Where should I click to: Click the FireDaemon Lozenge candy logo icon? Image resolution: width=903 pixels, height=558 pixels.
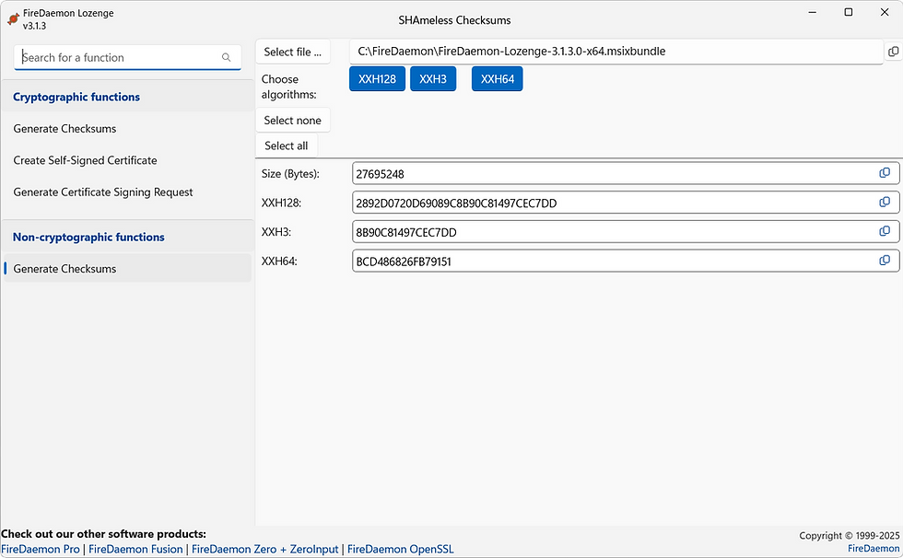(13, 17)
